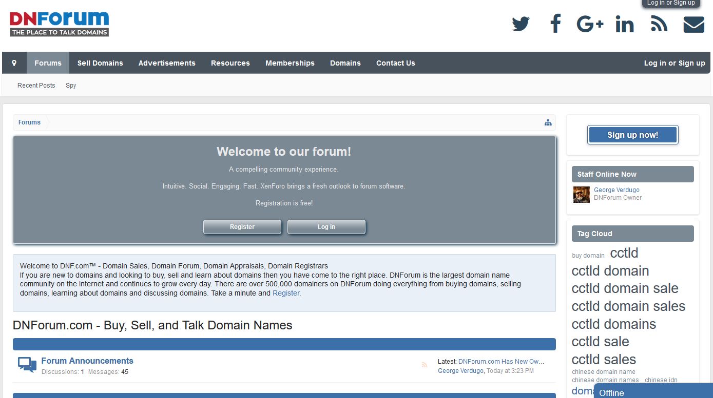Screen dimensions: 713x398
Task: Click the cctld domain sale tag
Action: pyautogui.click(x=625, y=288)
